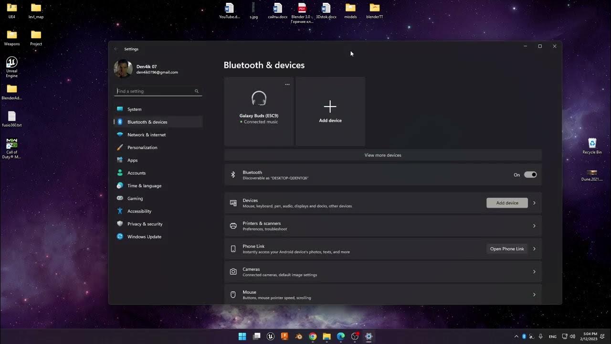Expand the Phone Link row chevron
611x344 pixels.
pos(534,249)
